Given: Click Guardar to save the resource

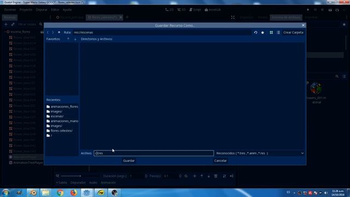Looking at the screenshot, I should 129,160.
